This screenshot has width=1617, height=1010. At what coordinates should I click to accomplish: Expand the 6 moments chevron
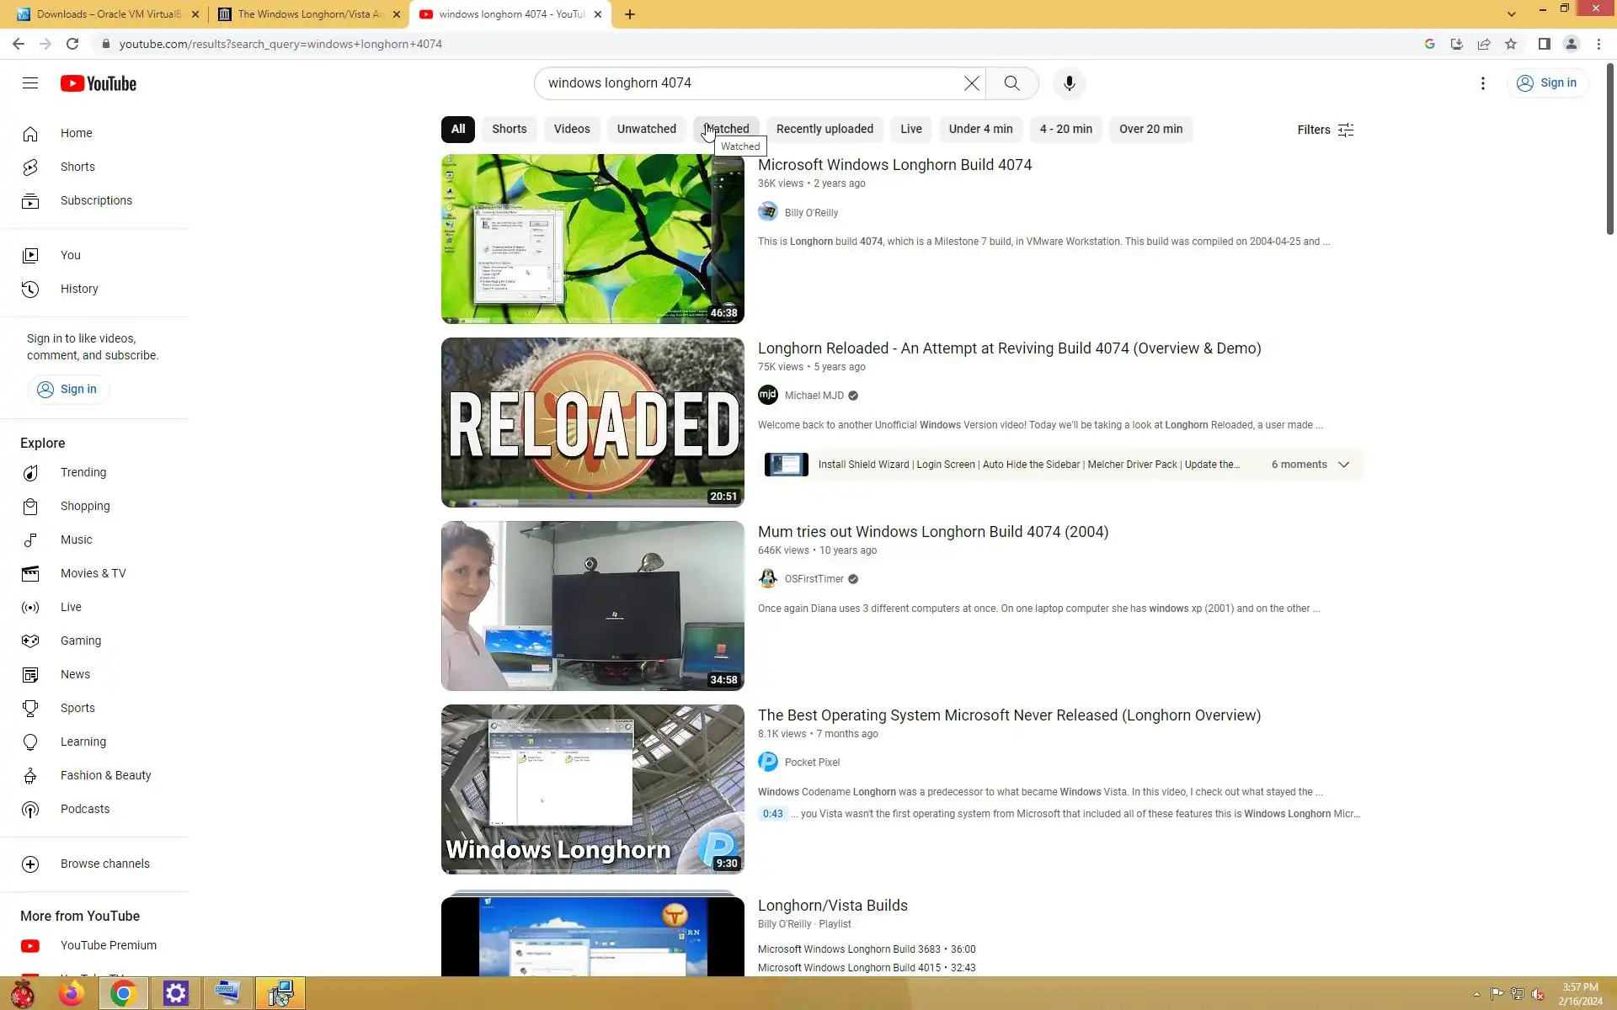click(1343, 465)
